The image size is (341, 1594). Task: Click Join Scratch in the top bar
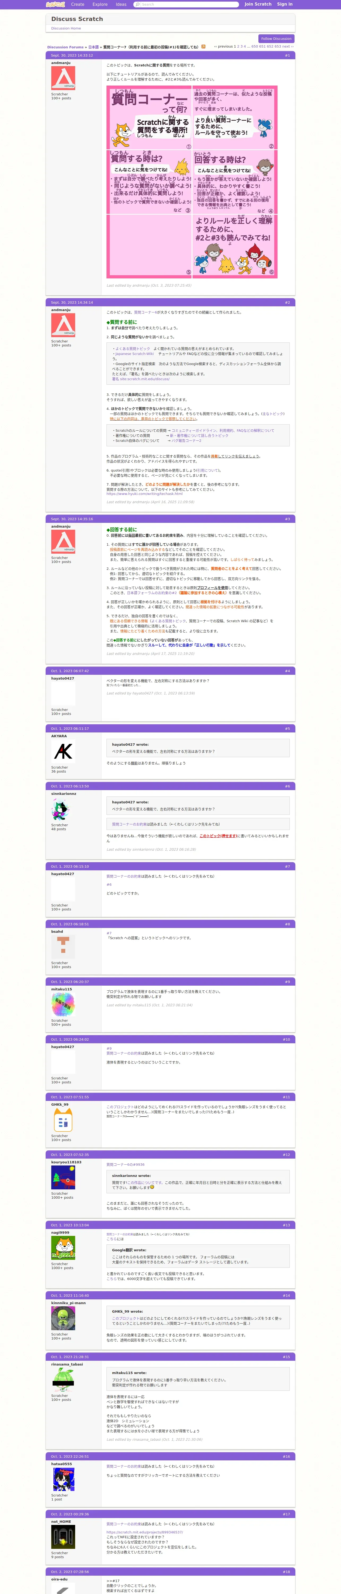[x=258, y=4]
